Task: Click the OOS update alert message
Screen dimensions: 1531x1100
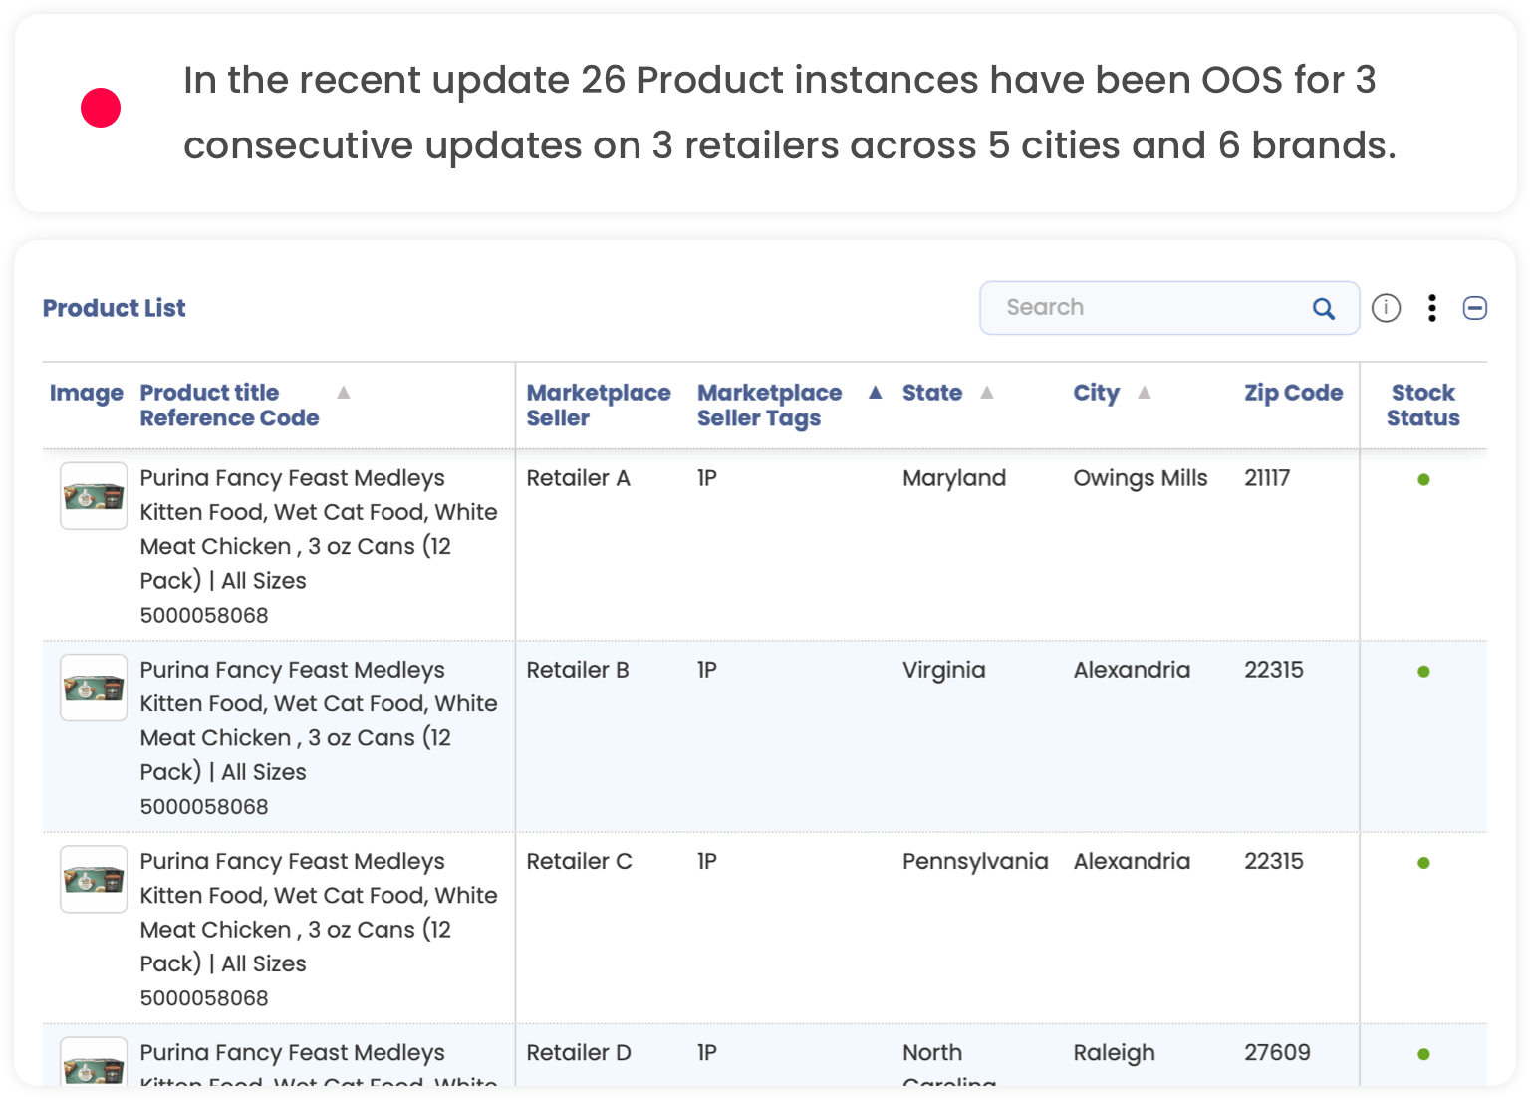Action: pyautogui.click(x=789, y=113)
